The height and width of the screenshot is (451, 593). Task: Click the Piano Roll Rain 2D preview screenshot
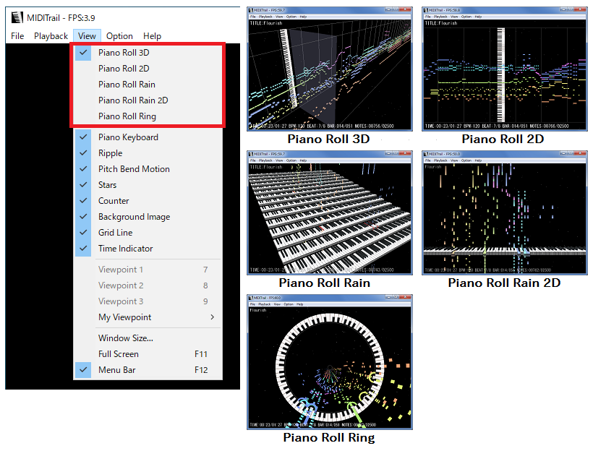(x=505, y=212)
